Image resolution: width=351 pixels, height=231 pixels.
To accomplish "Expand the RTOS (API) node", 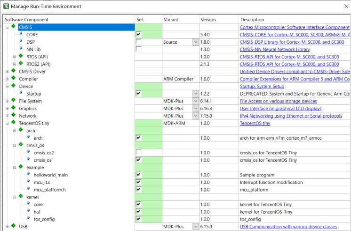I will (15, 57).
